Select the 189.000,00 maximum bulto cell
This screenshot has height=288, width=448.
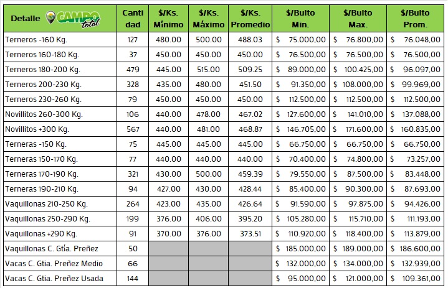(359, 248)
